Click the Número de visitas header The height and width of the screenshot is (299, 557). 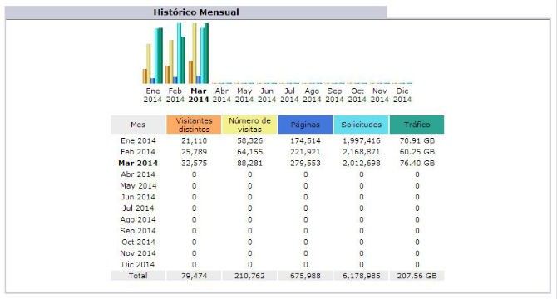[249, 125]
